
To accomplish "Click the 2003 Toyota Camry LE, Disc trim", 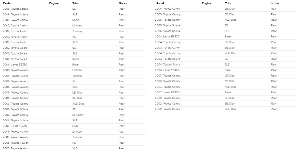I will click(230, 75).
